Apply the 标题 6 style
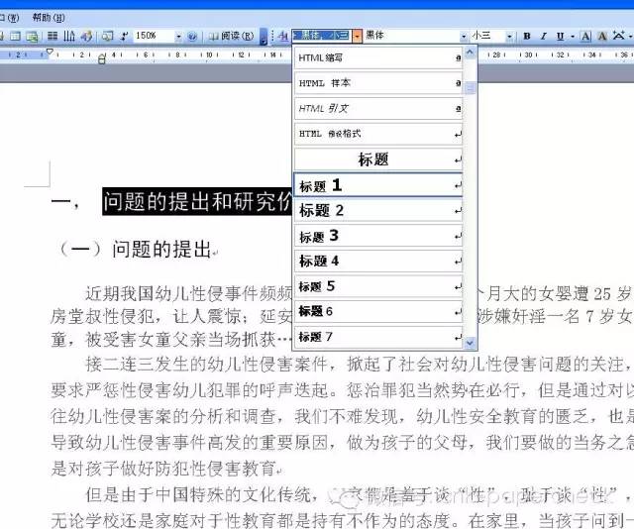Image resolution: width=634 pixels, height=529 pixels. [x=378, y=312]
